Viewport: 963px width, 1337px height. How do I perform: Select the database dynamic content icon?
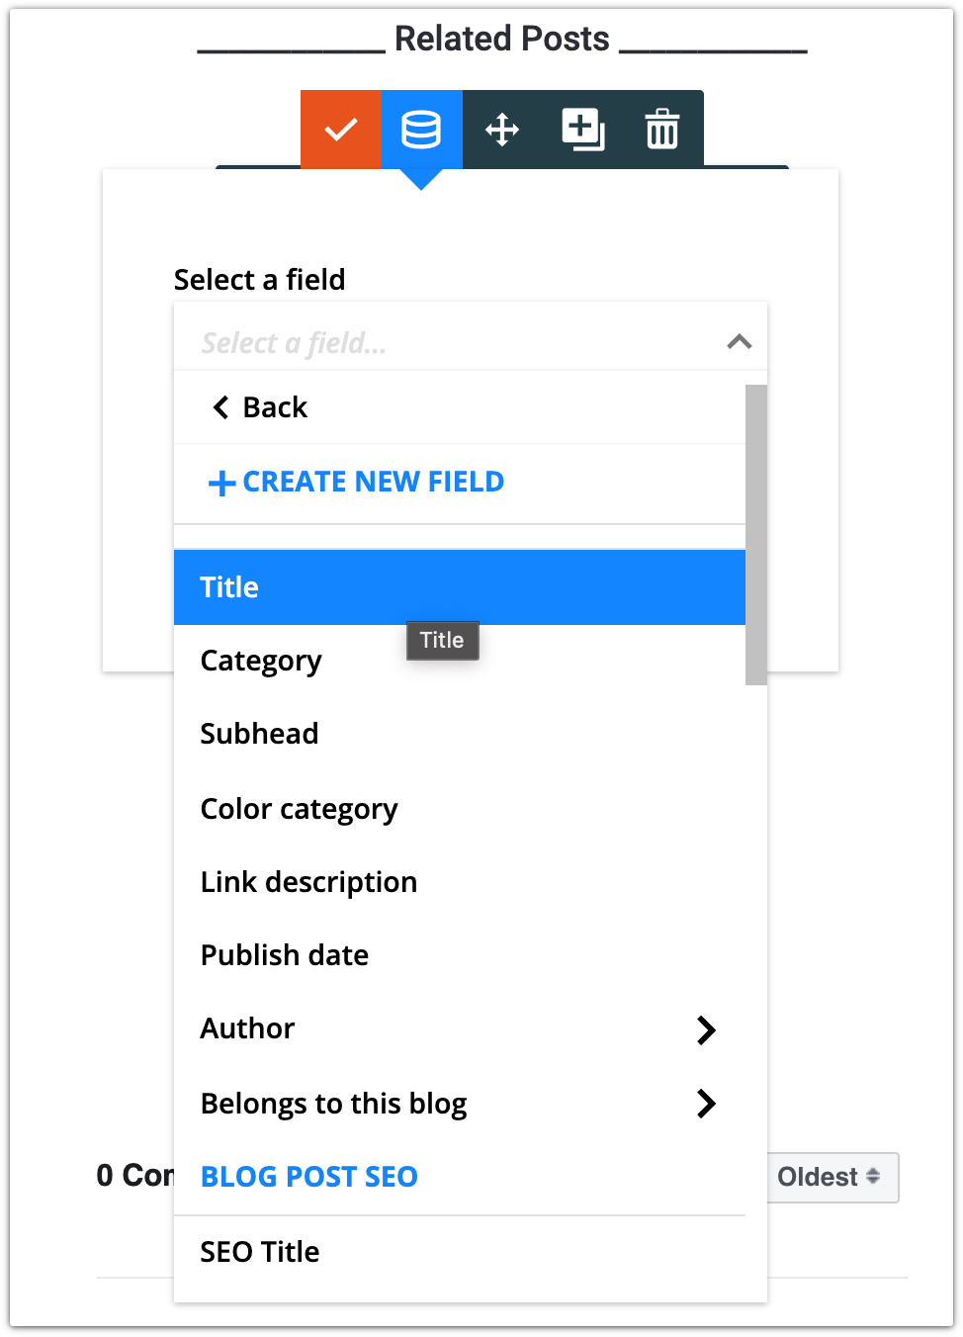click(x=421, y=130)
